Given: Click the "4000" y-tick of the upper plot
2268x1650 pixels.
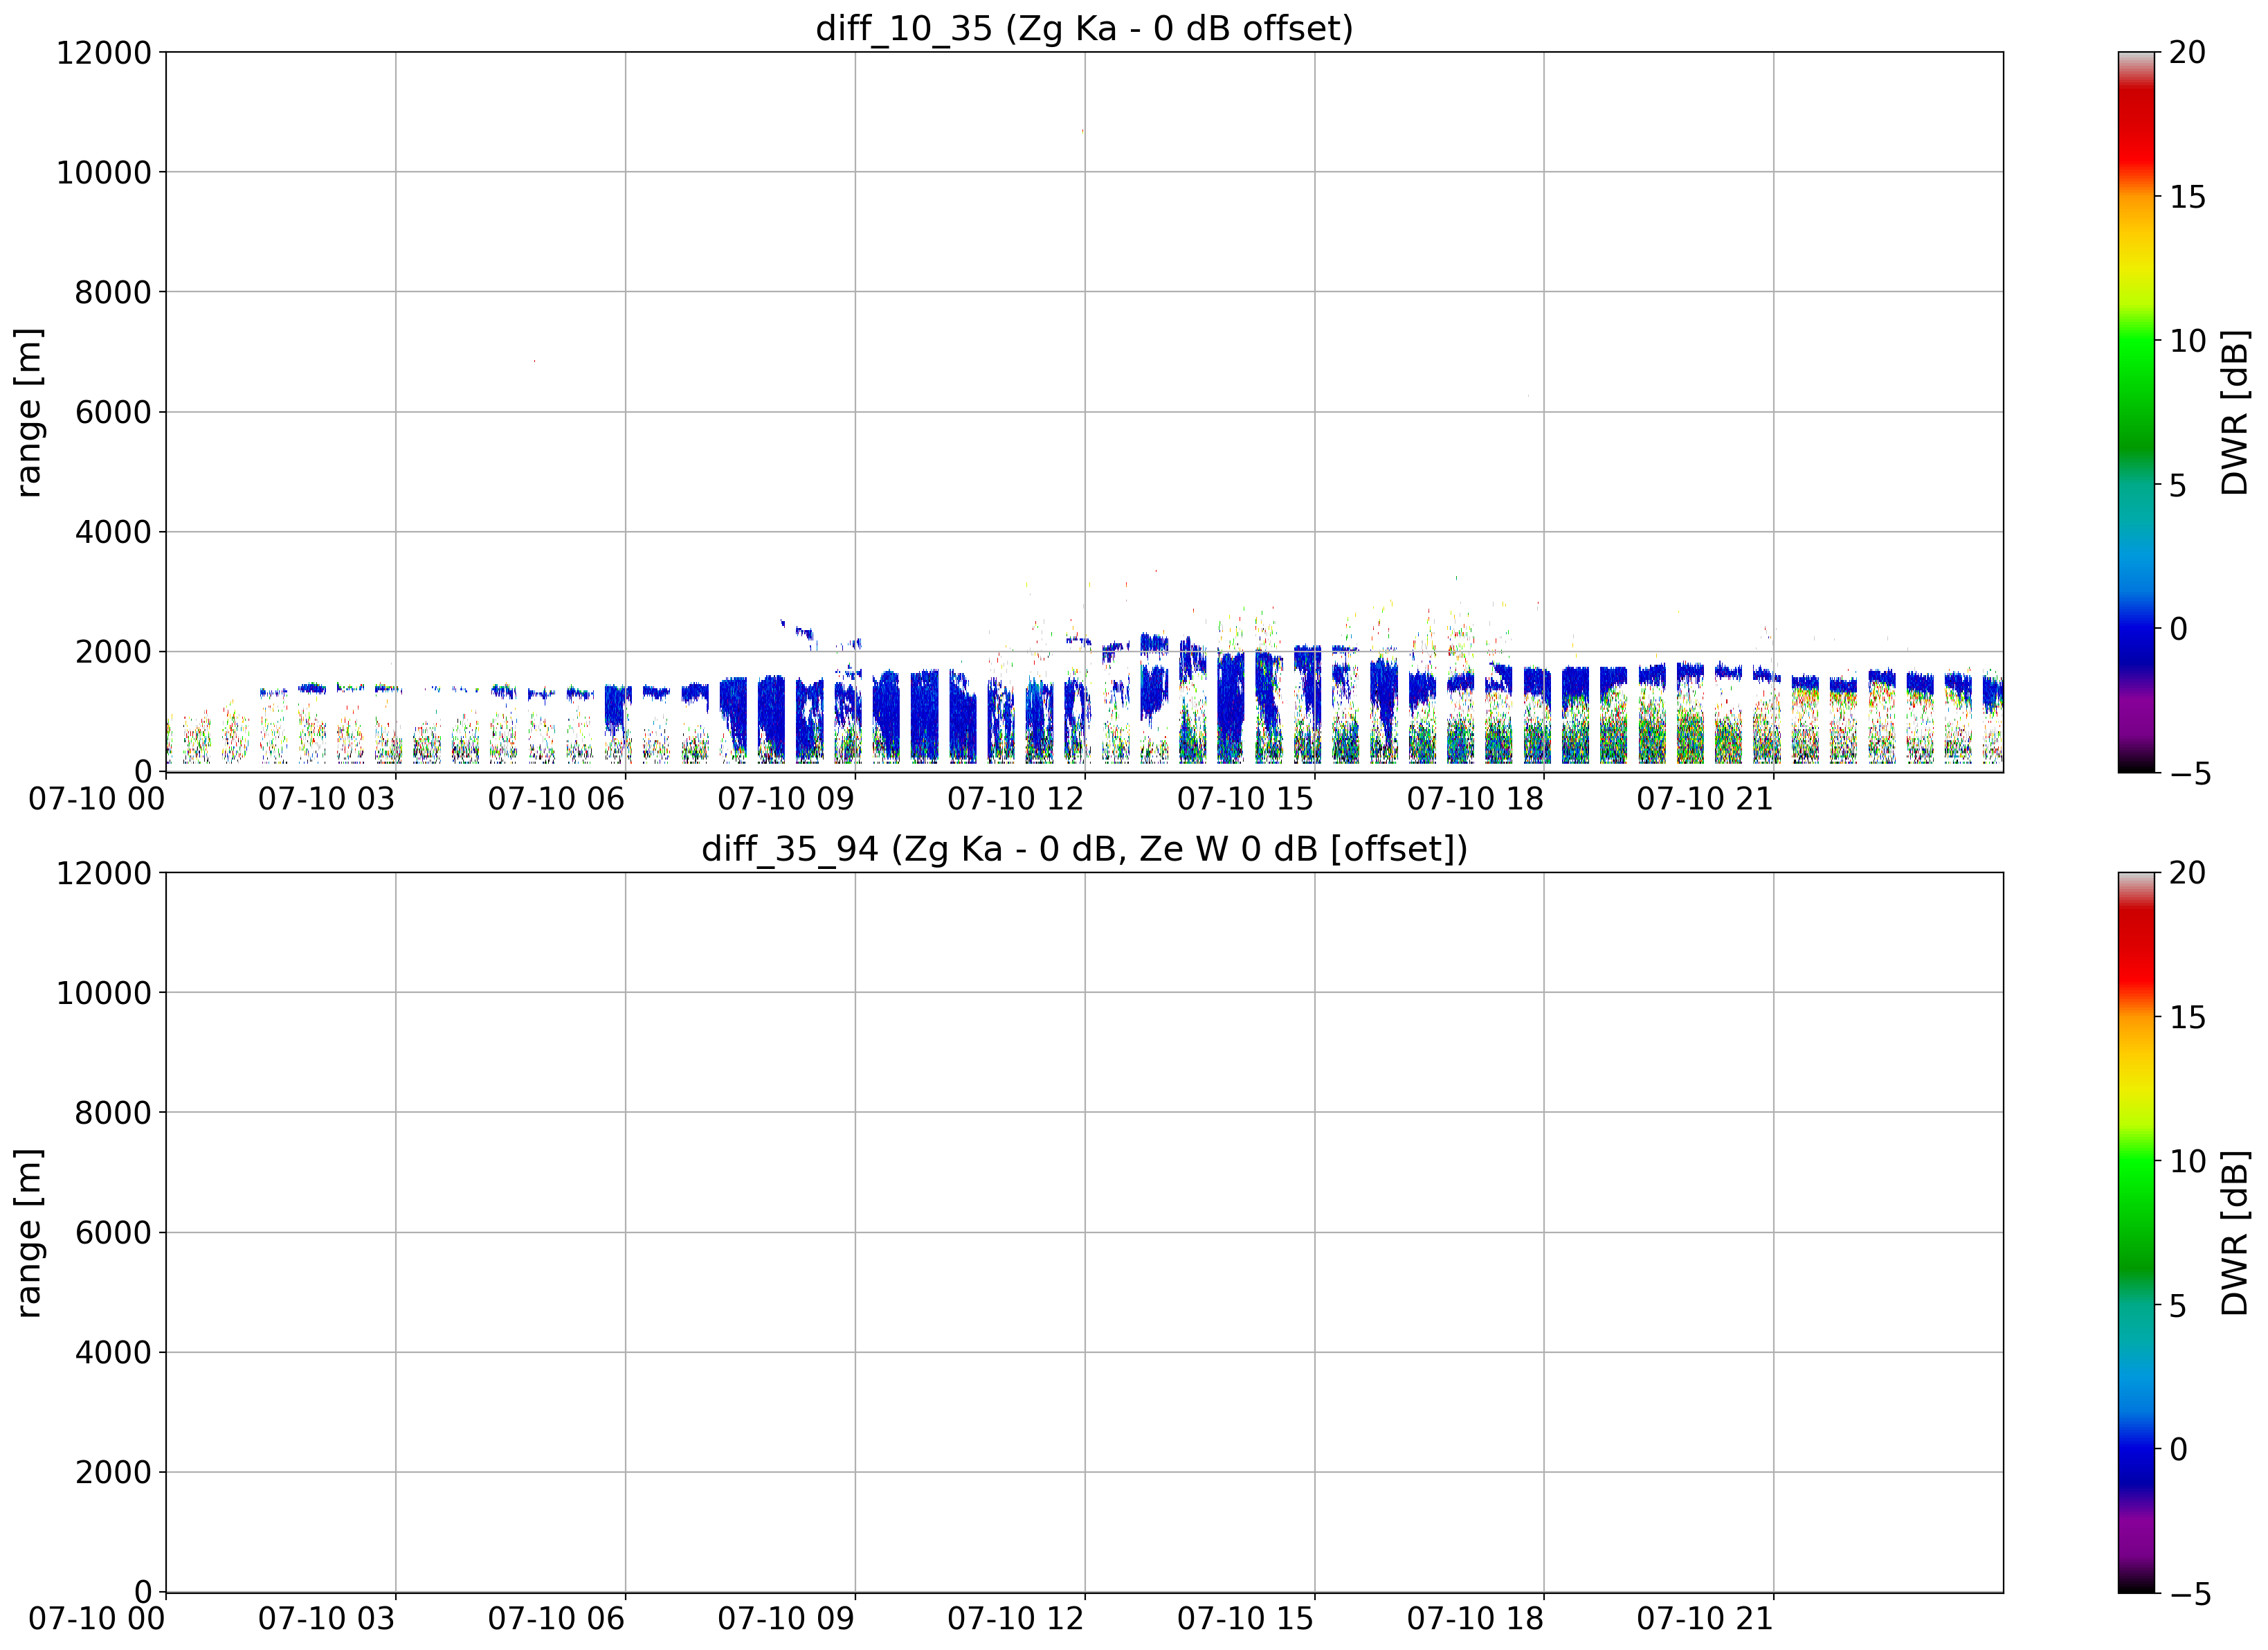Looking at the screenshot, I should [x=113, y=532].
